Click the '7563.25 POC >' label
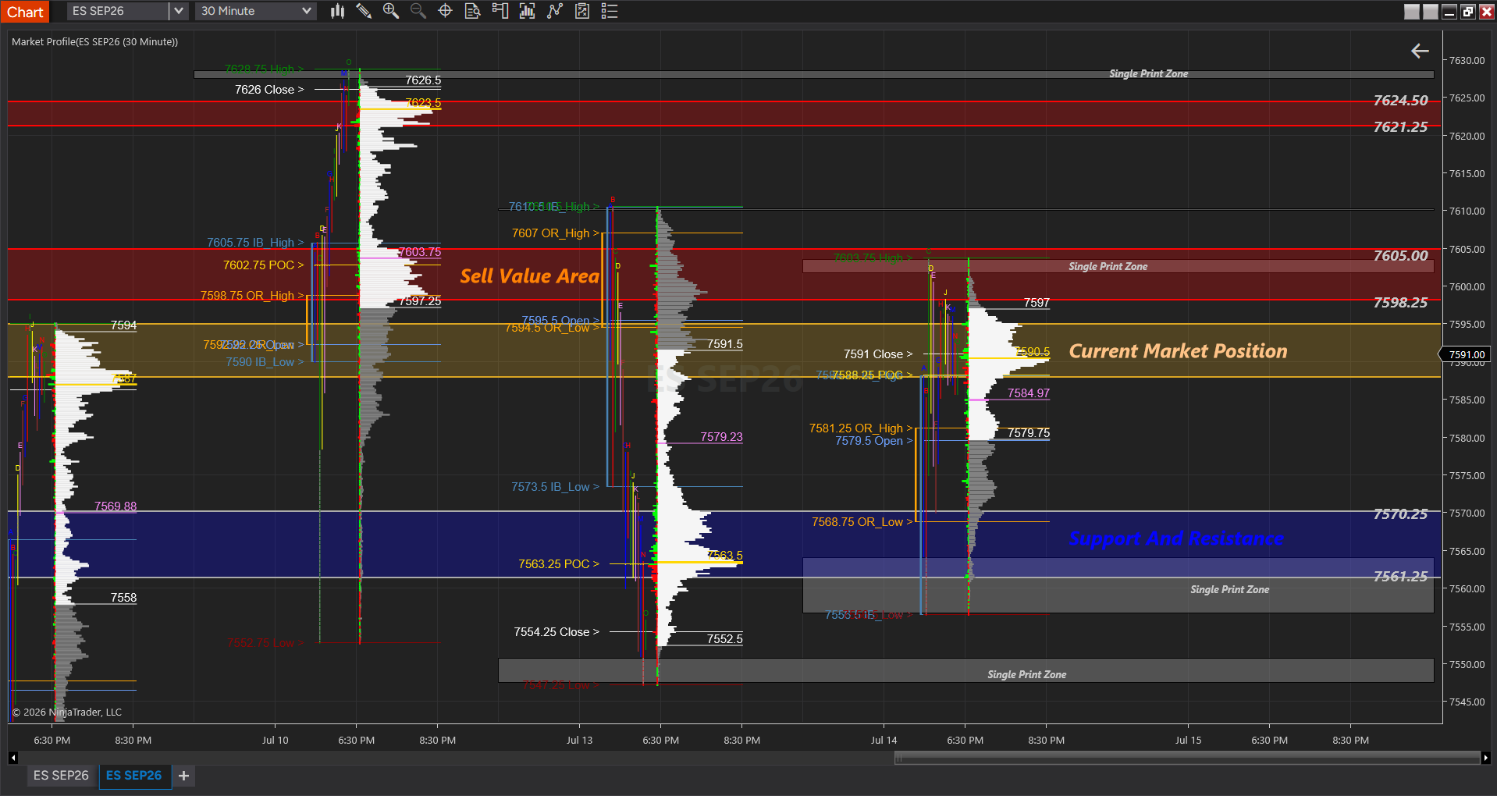Image resolution: width=1497 pixels, height=796 pixels. (559, 564)
